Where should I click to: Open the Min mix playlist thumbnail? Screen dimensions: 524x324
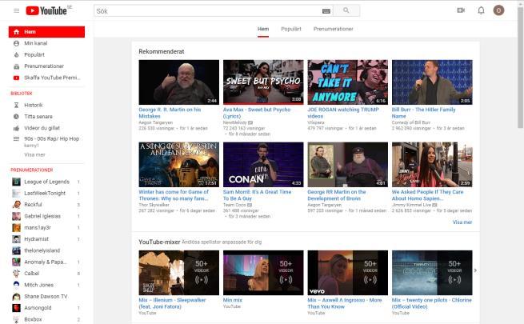(x=263, y=273)
